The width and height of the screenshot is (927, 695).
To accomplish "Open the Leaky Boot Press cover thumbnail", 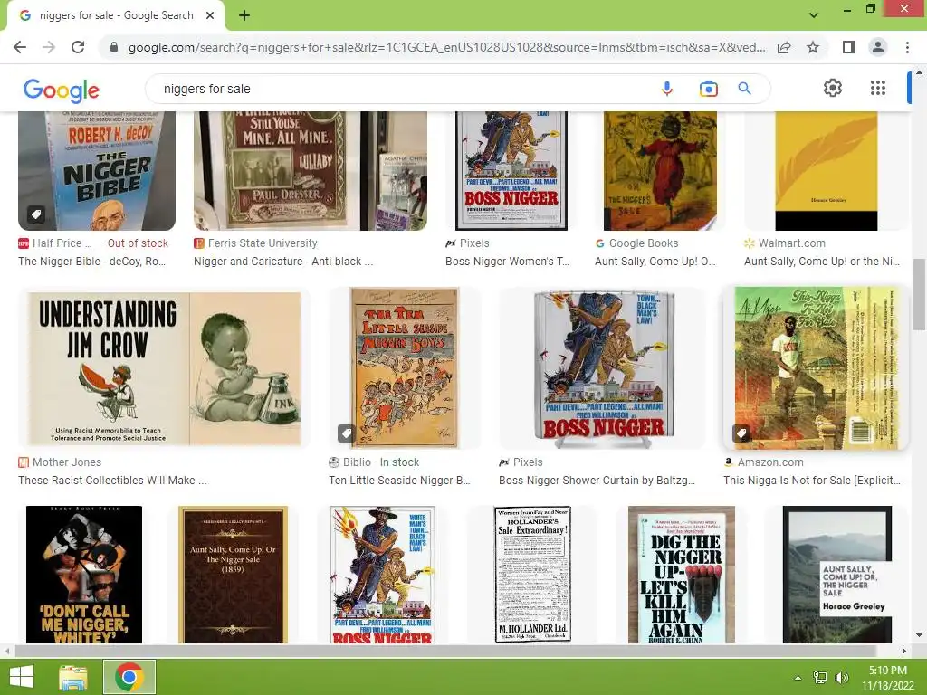I will point(84,575).
